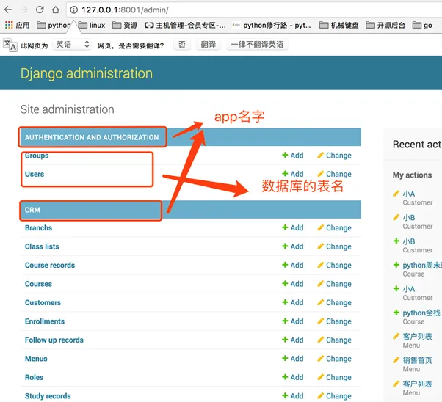
Task: Open the 主机管理 bookmark
Action: 185,25
